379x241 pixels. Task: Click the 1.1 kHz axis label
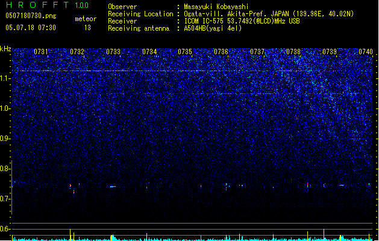pyautogui.click(x=5, y=78)
